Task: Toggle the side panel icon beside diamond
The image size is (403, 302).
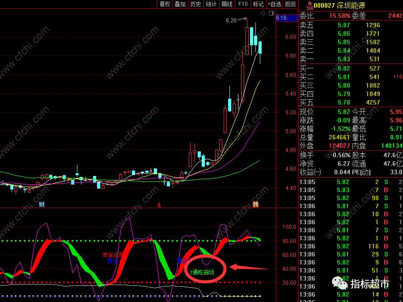Action: [x=271, y=13]
